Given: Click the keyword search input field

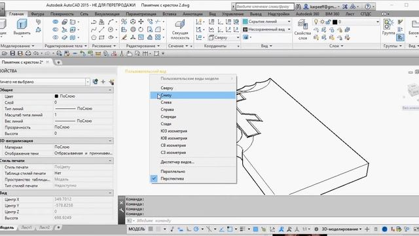Looking at the screenshot, I should pos(264,6).
